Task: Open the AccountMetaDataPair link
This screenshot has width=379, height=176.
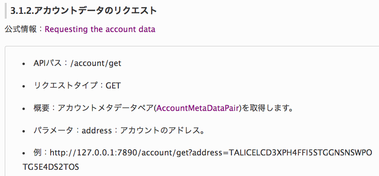Action: click(198, 108)
